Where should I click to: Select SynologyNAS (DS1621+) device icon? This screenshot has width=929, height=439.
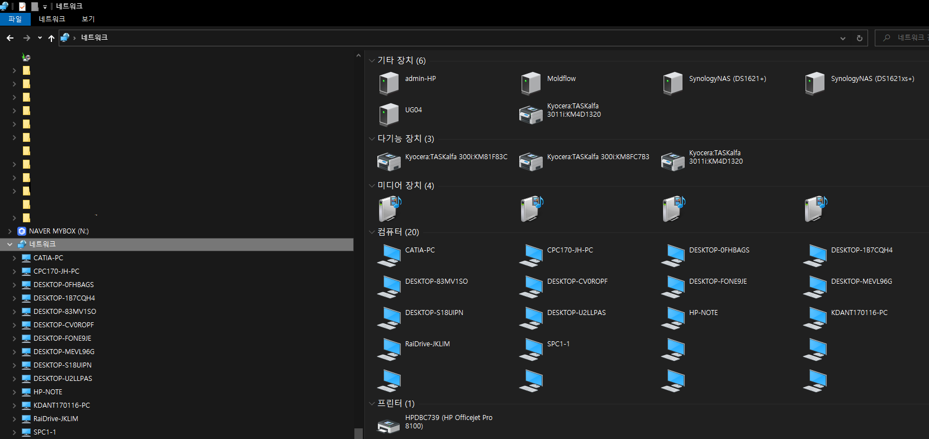point(672,83)
